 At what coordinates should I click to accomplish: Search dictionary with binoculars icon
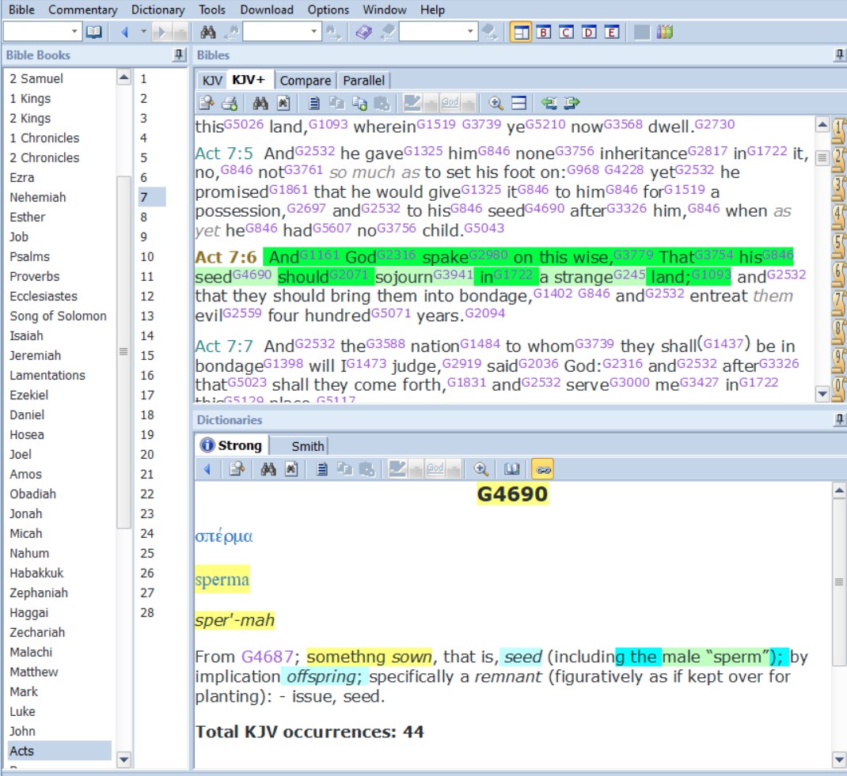click(268, 469)
